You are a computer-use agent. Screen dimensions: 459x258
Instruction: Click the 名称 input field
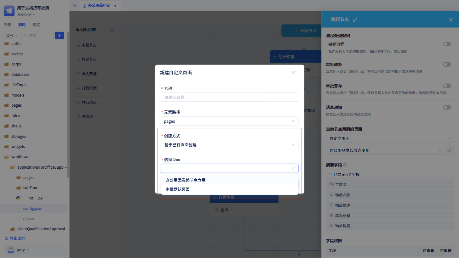pos(212,97)
